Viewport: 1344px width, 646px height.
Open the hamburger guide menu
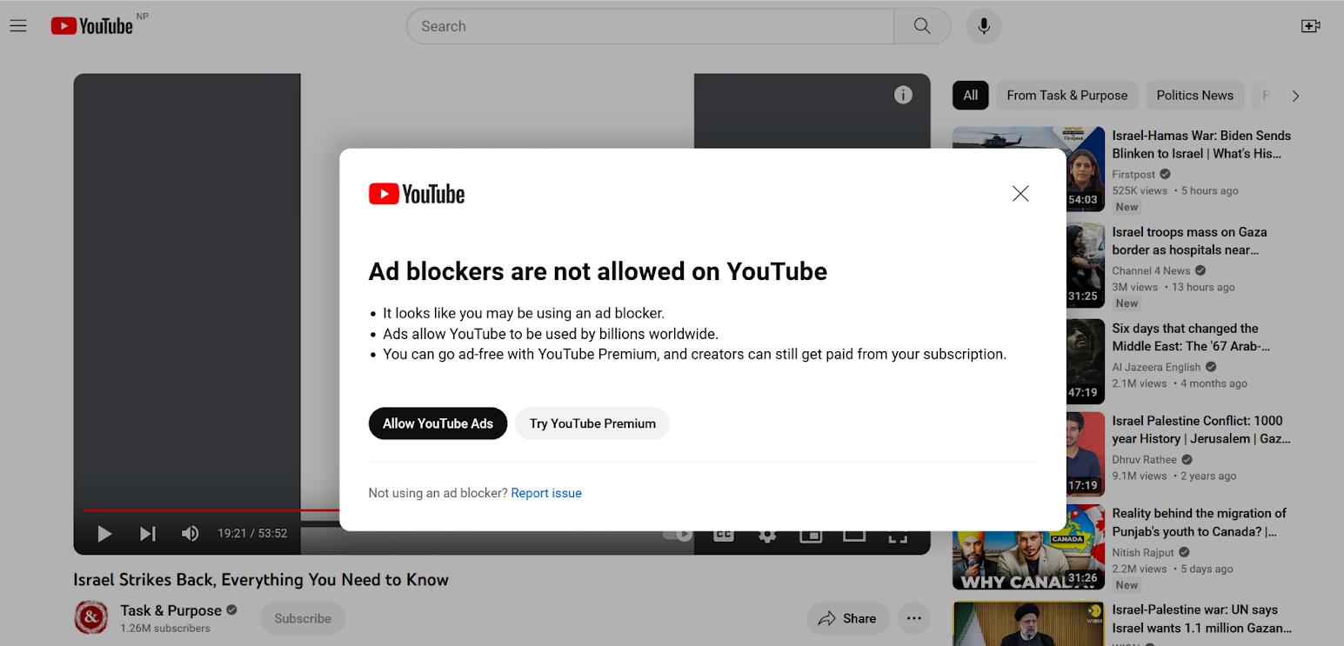pos(18,26)
